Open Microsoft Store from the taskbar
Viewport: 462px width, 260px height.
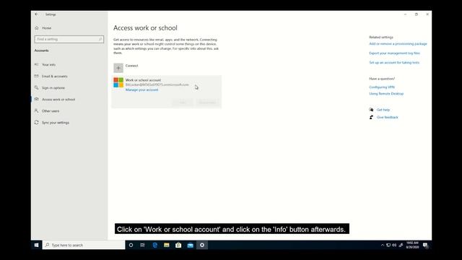[178, 245]
